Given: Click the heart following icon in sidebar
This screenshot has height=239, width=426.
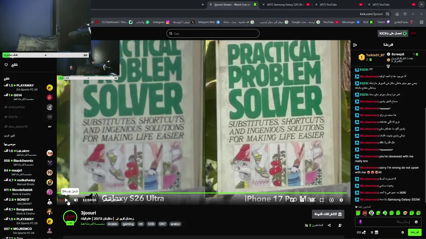Looking at the screenshot, I should click(x=6, y=65).
